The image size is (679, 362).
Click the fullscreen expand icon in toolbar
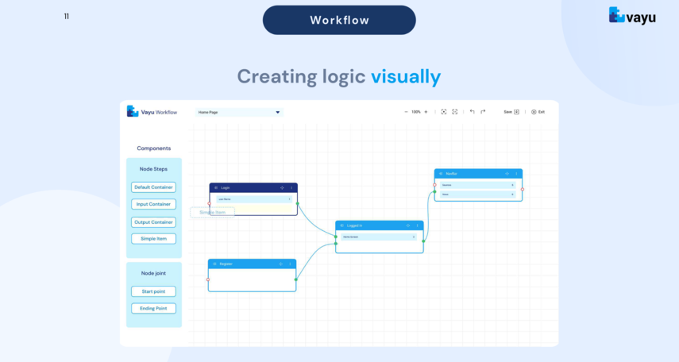(x=455, y=112)
